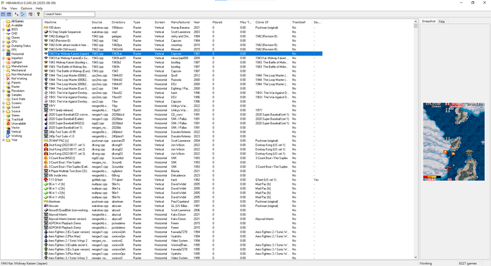Click the yellow question mark help icon

tap(38, 14)
